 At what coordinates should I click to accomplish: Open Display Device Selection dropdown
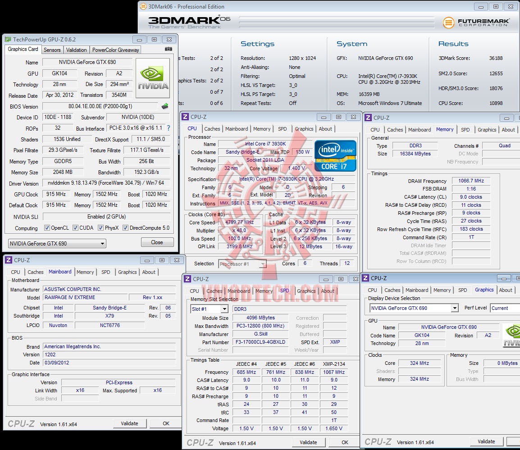pyautogui.click(x=414, y=308)
